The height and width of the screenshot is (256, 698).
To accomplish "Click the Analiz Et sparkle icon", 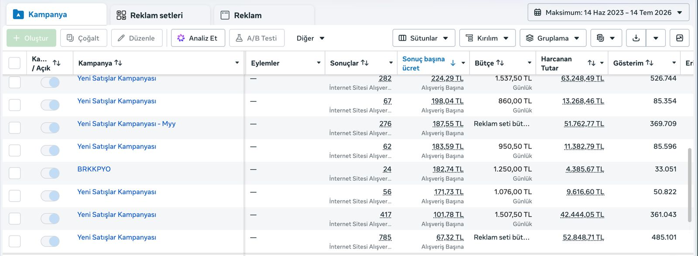I will [x=181, y=38].
